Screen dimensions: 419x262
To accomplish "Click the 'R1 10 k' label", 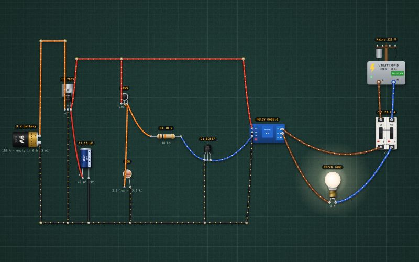I will (166, 128).
